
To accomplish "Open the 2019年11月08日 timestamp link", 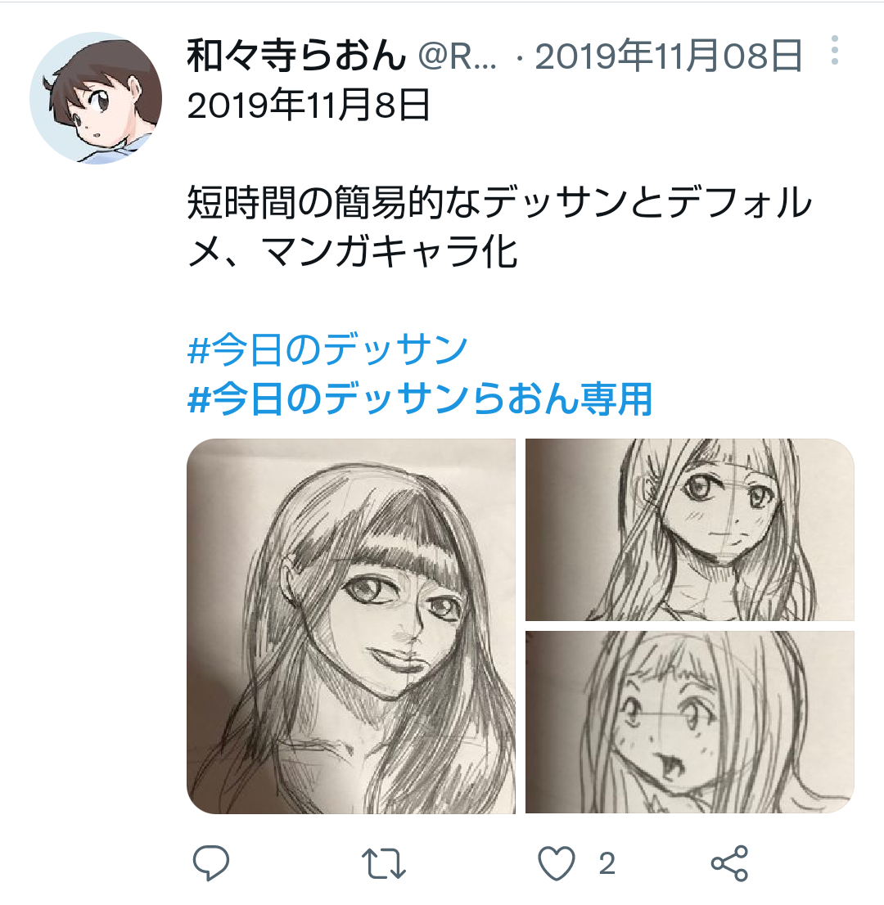I will [669, 56].
